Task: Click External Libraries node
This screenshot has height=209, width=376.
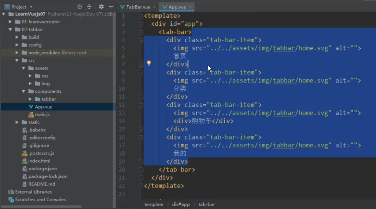Action: [x=33, y=192]
